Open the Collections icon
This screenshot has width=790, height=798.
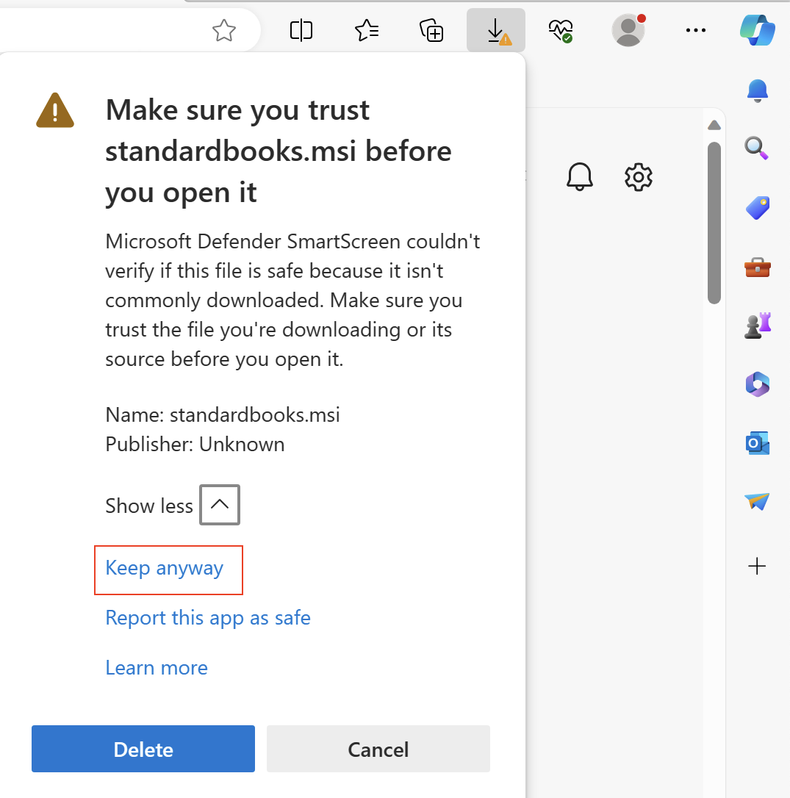point(431,30)
